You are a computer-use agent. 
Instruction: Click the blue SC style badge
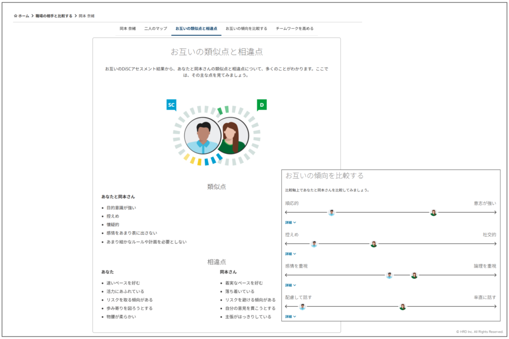coord(171,105)
